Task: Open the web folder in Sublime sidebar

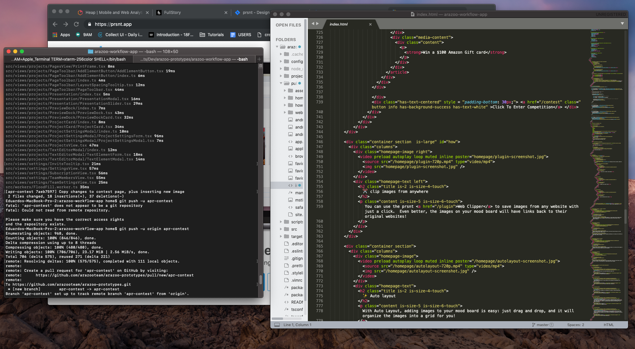Action: click(x=299, y=112)
